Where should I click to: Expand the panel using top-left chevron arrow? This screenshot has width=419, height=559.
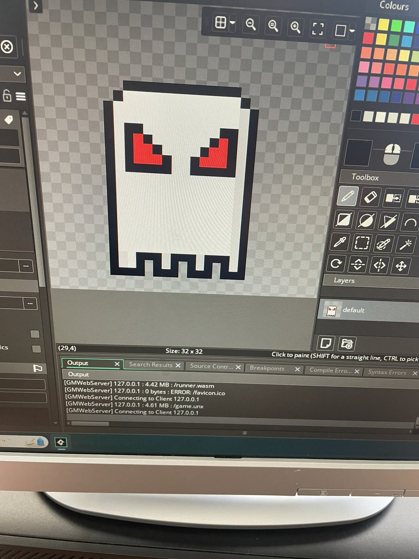click(x=36, y=6)
